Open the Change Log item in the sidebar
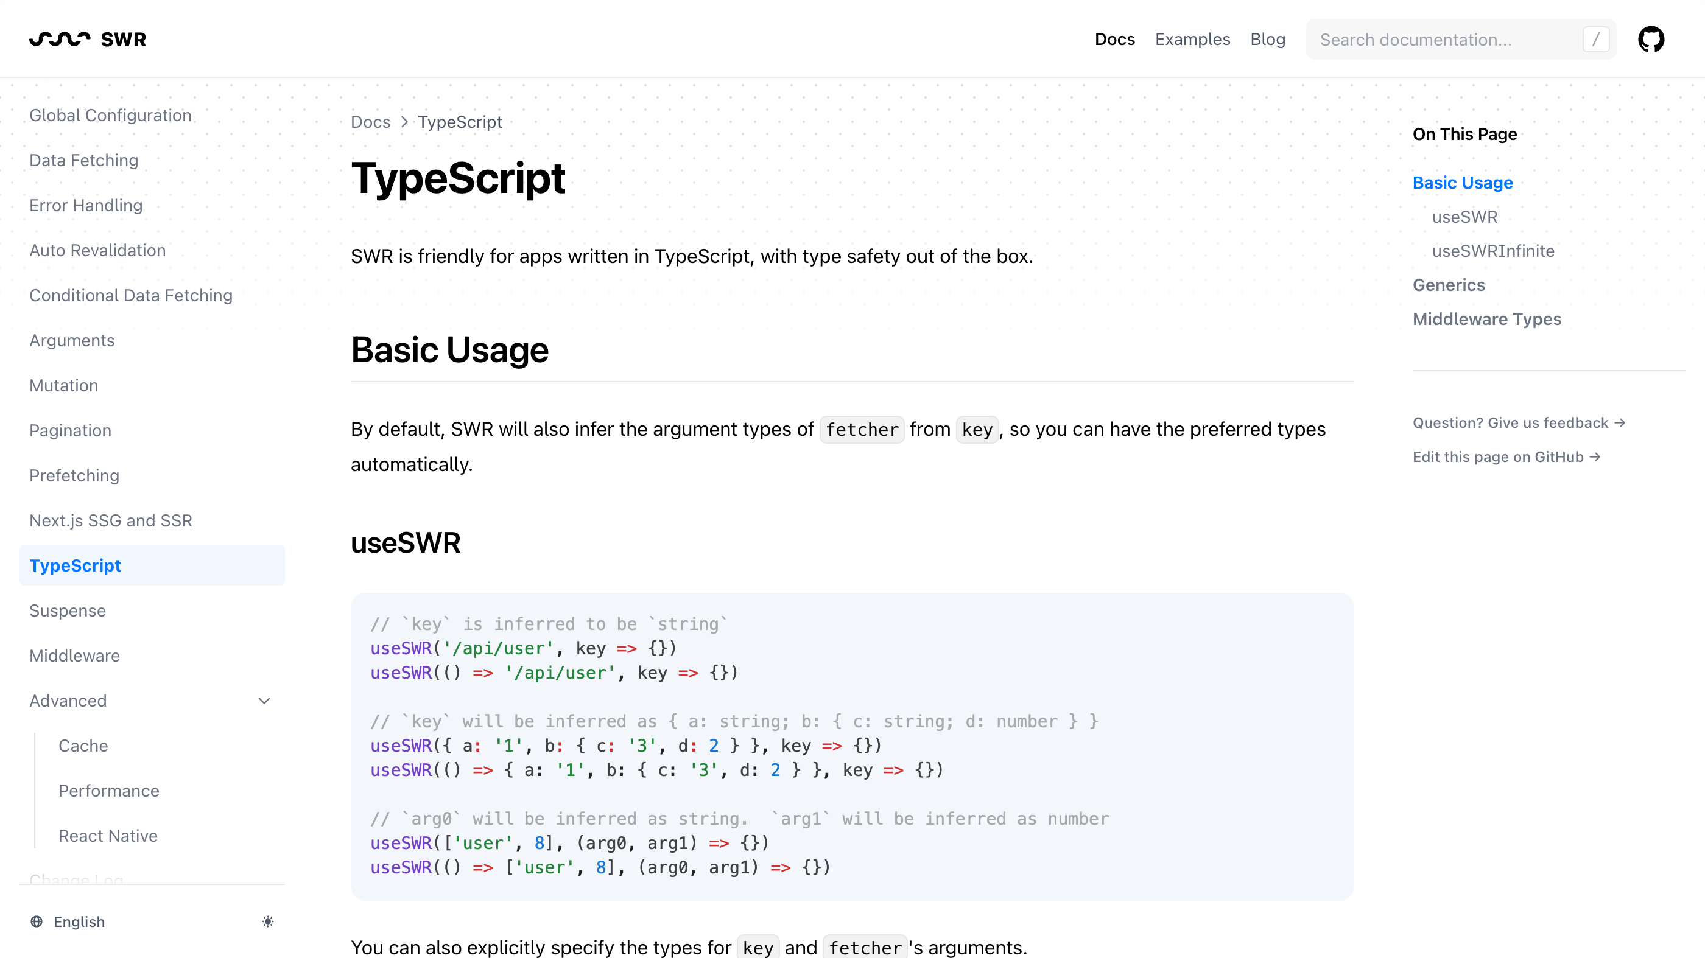The image size is (1705, 958). point(76,881)
